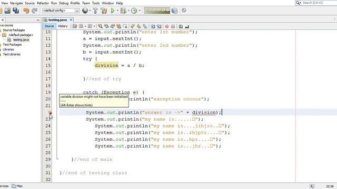Viewport: 337px width, 189px height.
Task: Click the editor Back navigation icon
Action: tap(81, 26)
